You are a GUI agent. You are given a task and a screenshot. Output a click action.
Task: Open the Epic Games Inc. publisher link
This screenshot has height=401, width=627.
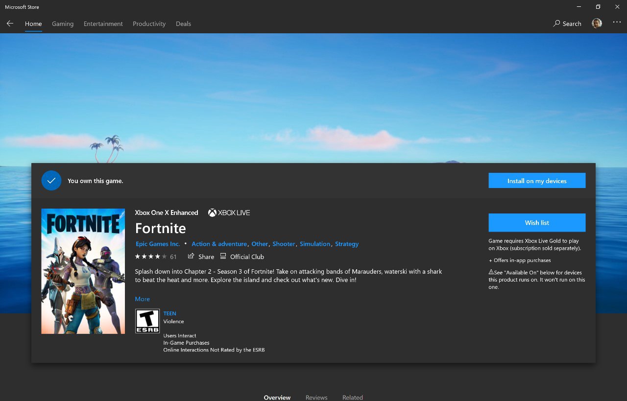pos(158,244)
